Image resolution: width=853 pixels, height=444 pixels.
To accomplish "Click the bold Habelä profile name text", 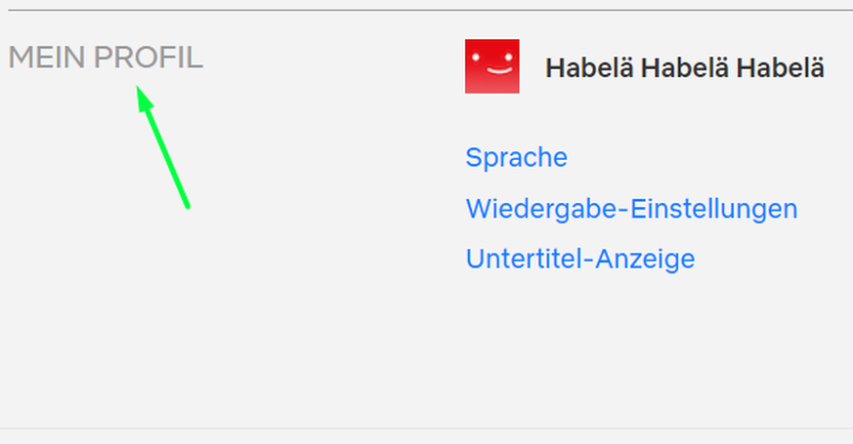I will click(684, 68).
